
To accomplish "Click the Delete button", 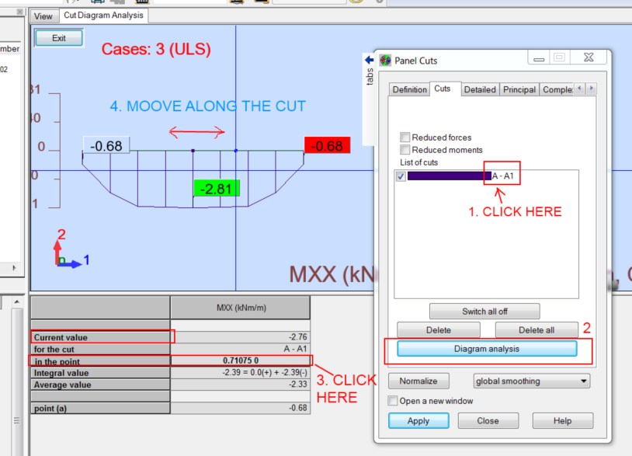I will tap(439, 330).
